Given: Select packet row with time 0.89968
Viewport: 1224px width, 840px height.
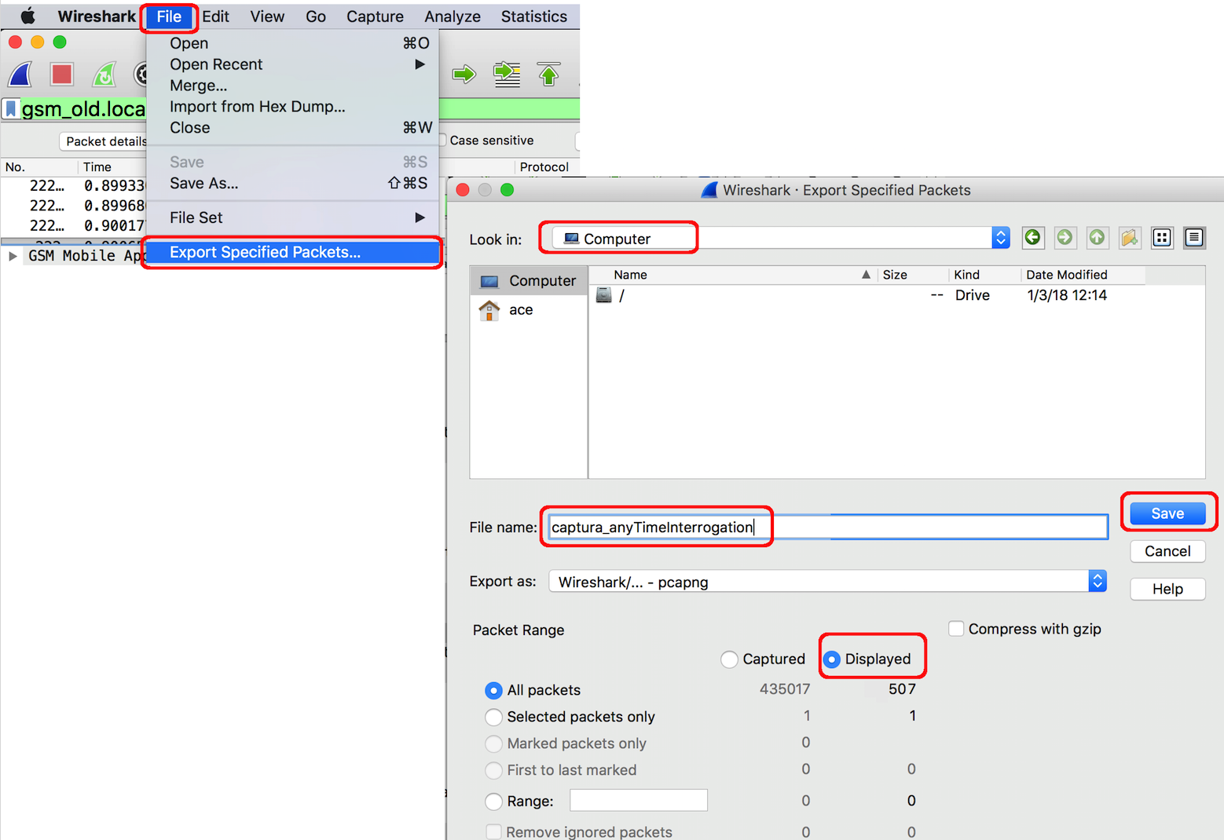Looking at the screenshot, I should pyautogui.click(x=75, y=206).
